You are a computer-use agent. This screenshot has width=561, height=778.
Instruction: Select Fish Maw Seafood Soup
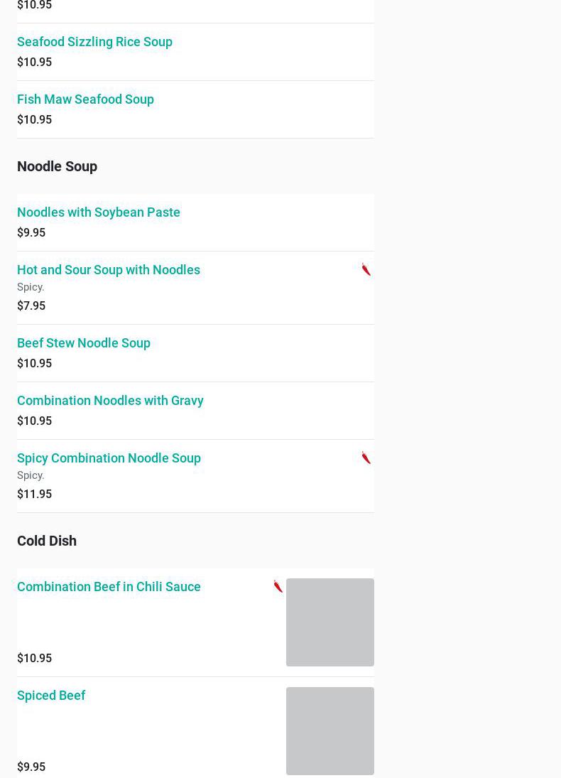[85, 99]
